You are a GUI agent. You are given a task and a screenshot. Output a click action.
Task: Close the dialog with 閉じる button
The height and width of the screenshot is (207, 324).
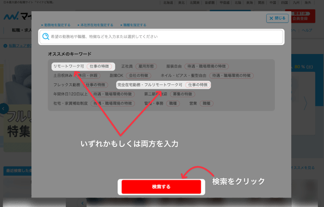click(277, 18)
